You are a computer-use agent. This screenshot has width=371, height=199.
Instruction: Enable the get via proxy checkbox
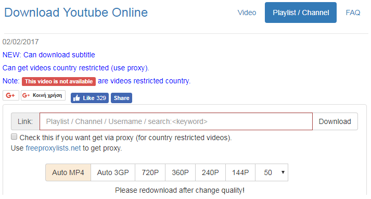click(14, 136)
